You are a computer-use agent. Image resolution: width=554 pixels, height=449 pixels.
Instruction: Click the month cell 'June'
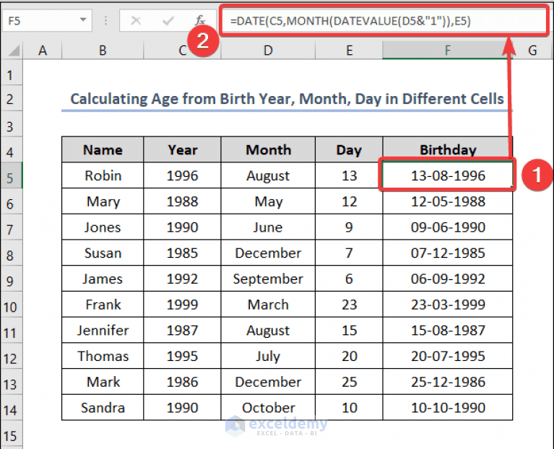click(x=268, y=227)
